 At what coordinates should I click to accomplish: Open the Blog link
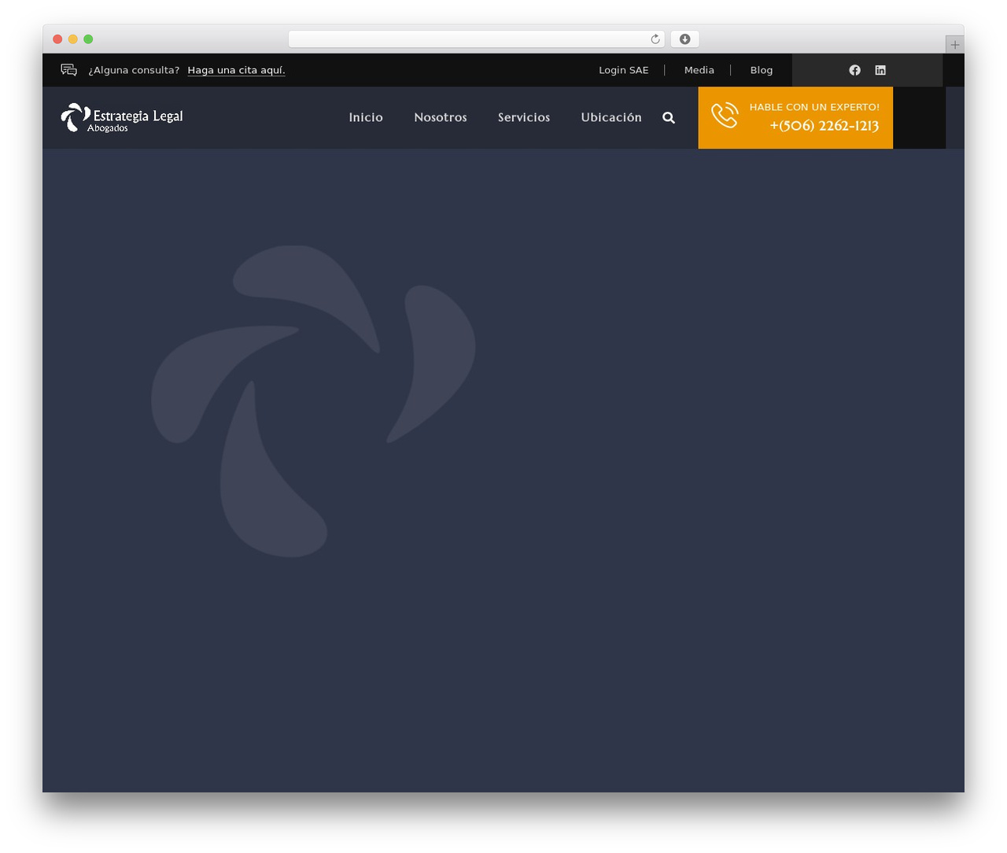click(762, 70)
